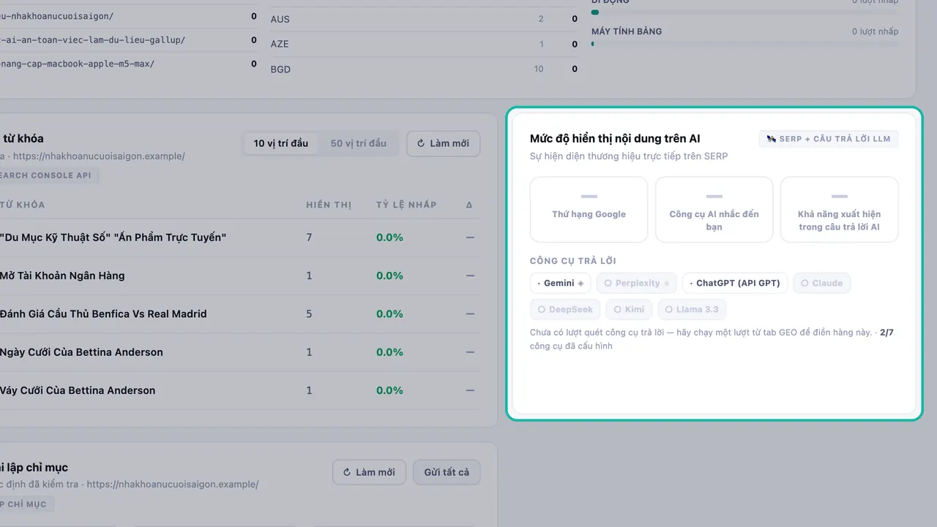The height and width of the screenshot is (527, 937).
Task: Select the "Ngày Cưới Của Bettina Anderson" keyword
Action: (x=240, y=352)
